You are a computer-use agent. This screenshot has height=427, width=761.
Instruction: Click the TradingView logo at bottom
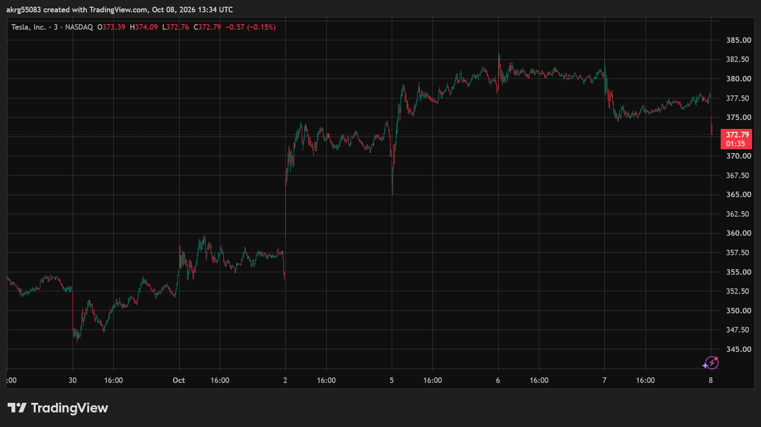click(58, 408)
